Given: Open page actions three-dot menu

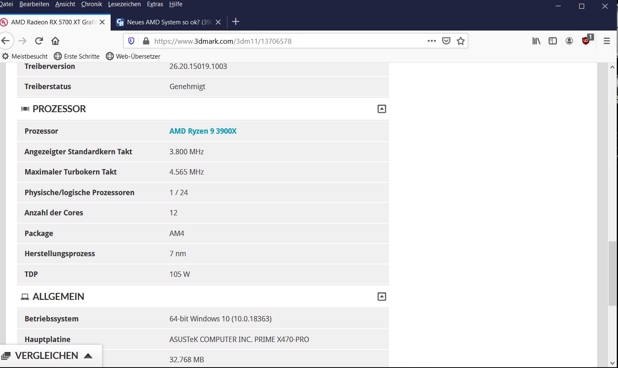Looking at the screenshot, I should click(432, 41).
